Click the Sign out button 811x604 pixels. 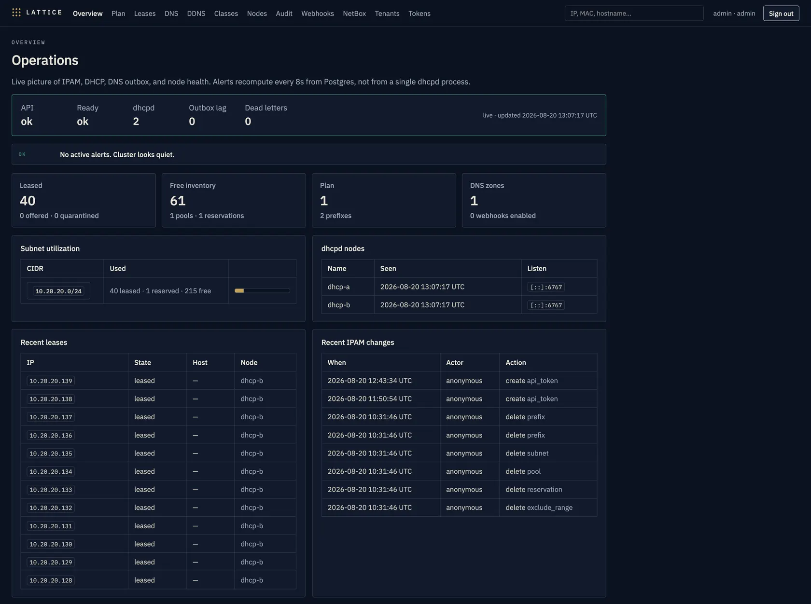point(781,14)
